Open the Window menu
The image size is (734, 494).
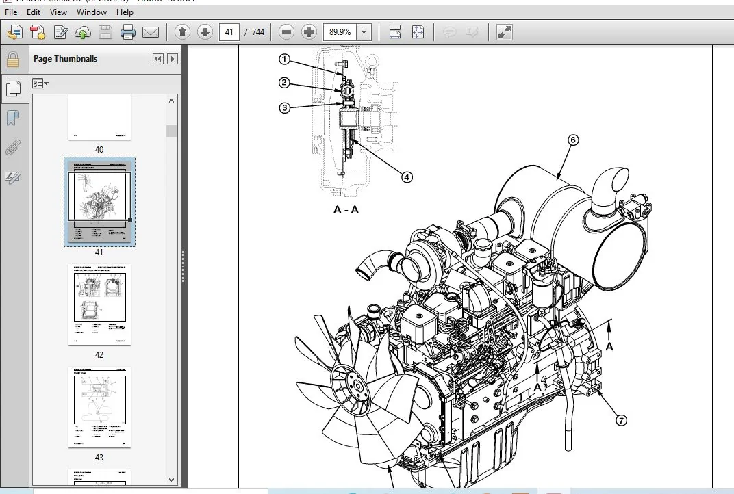click(x=91, y=12)
